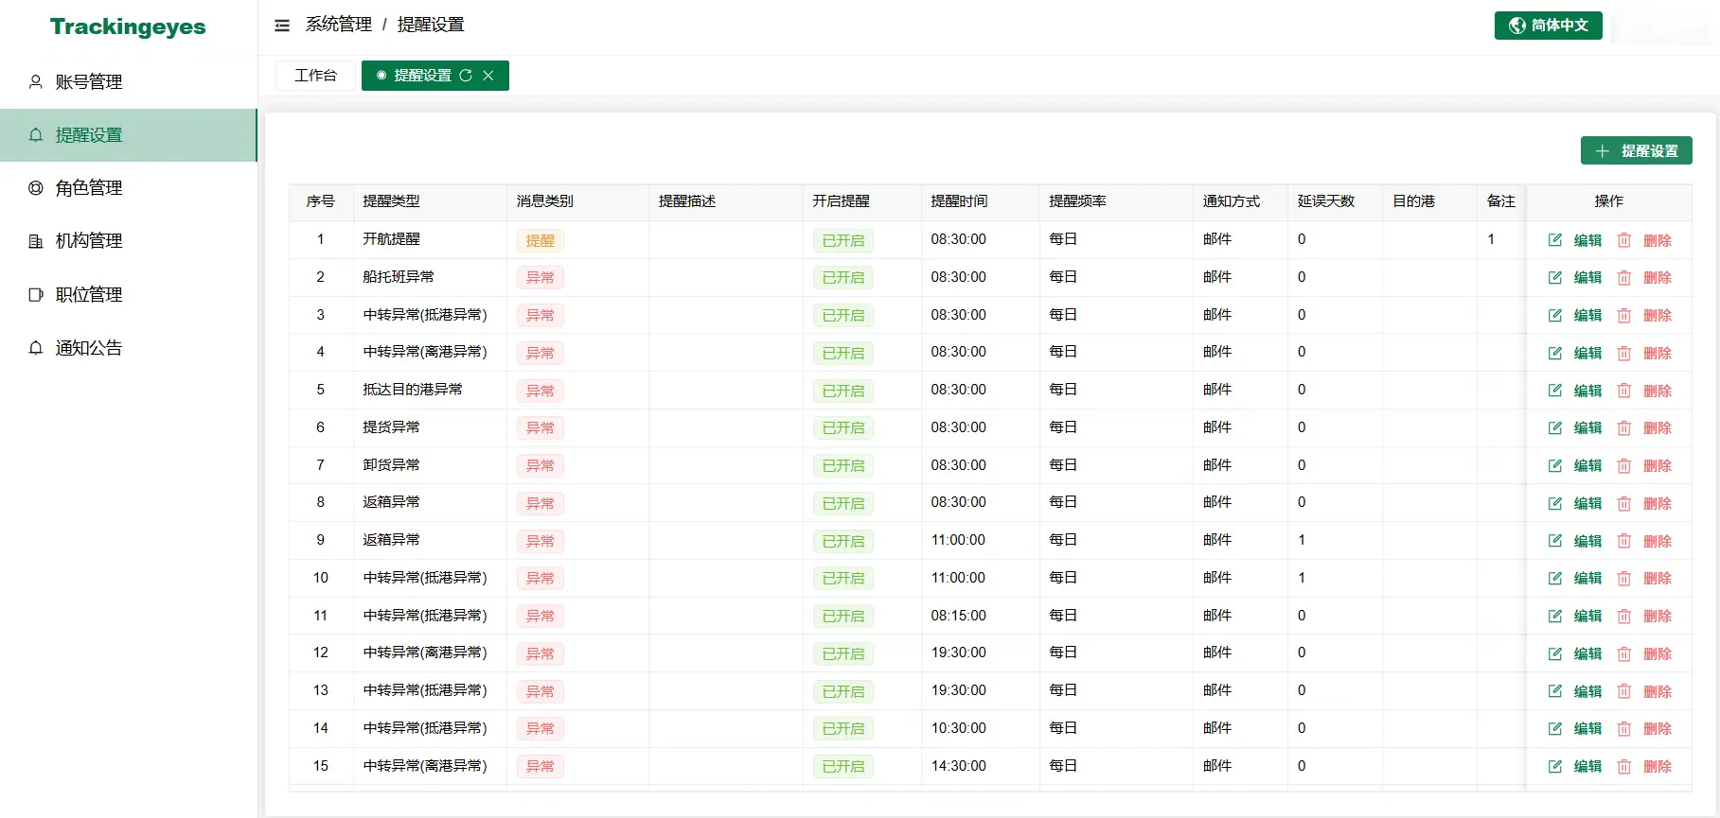Click trash icon for 卸货异常 row
The height and width of the screenshot is (818, 1720).
point(1624,466)
